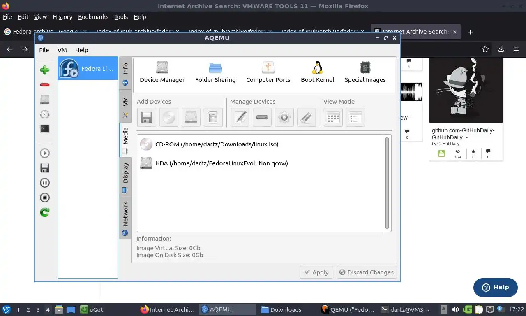The height and width of the screenshot is (316, 526).
Task: Click the Apply button
Action: pyautogui.click(x=316, y=272)
